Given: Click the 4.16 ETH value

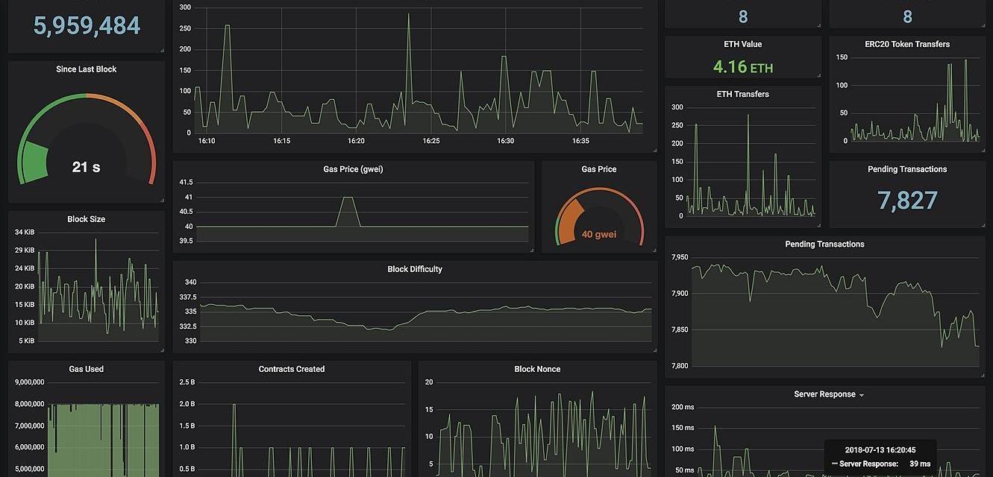Looking at the screenshot, I should (742, 67).
